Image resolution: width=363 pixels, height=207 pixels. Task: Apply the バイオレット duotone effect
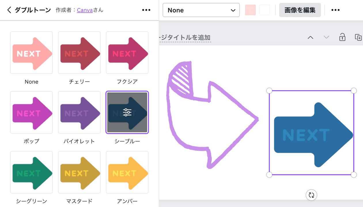point(79,112)
